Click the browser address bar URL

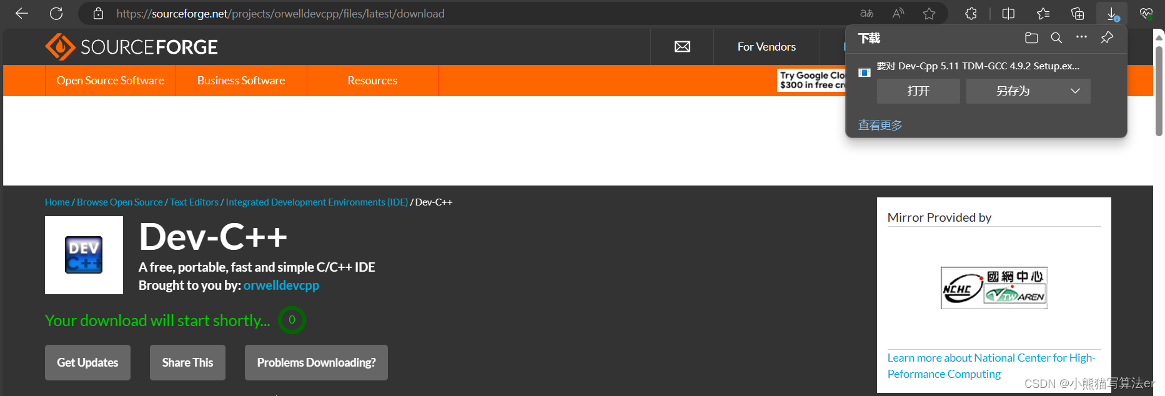[x=280, y=13]
